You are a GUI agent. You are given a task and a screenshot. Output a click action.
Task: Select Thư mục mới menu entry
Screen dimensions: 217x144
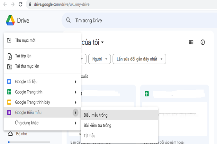click(x=42, y=40)
